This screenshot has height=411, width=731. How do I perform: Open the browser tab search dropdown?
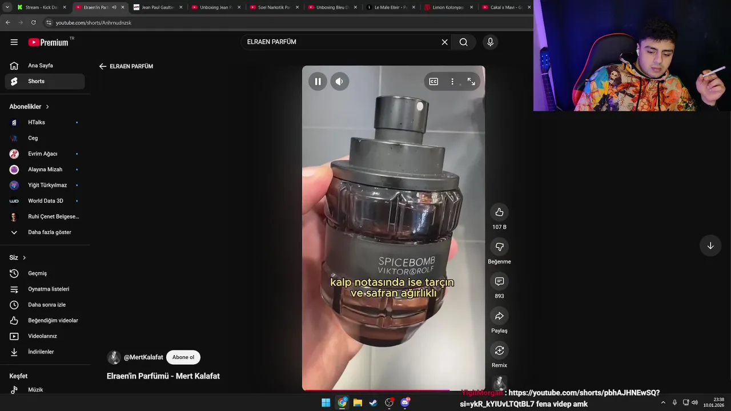[x=7, y=7]
